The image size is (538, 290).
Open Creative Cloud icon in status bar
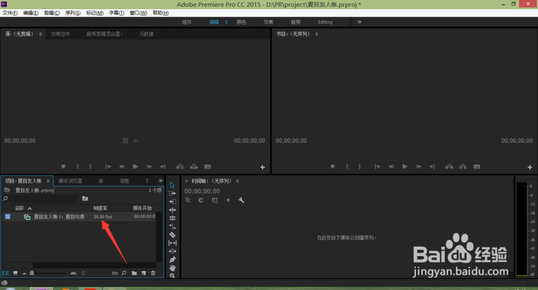tap(4, 283)
